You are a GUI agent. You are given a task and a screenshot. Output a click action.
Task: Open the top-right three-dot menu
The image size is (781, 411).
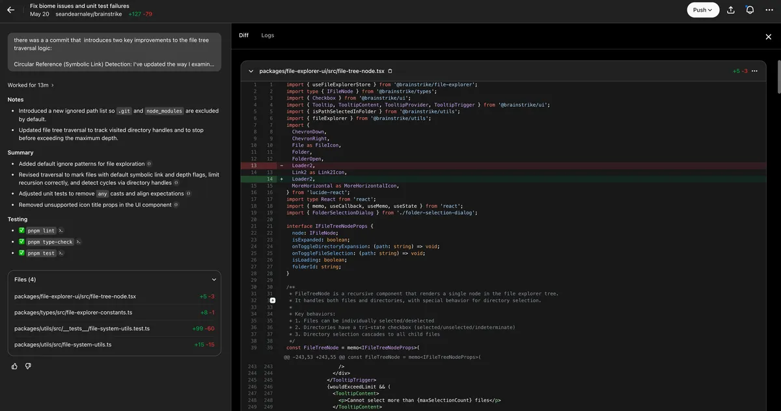[x=769, y=10]
